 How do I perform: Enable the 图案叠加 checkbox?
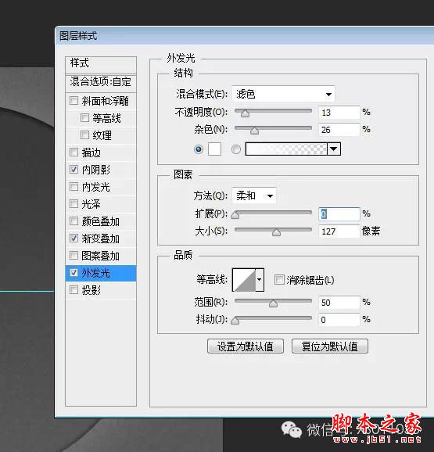74,256
